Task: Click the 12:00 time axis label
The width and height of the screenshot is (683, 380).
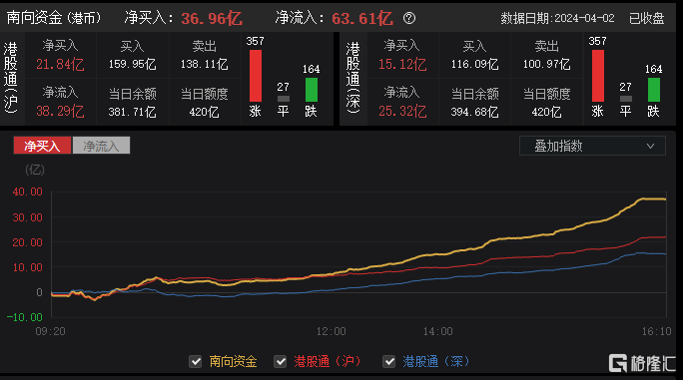Action: pos(332,332)
